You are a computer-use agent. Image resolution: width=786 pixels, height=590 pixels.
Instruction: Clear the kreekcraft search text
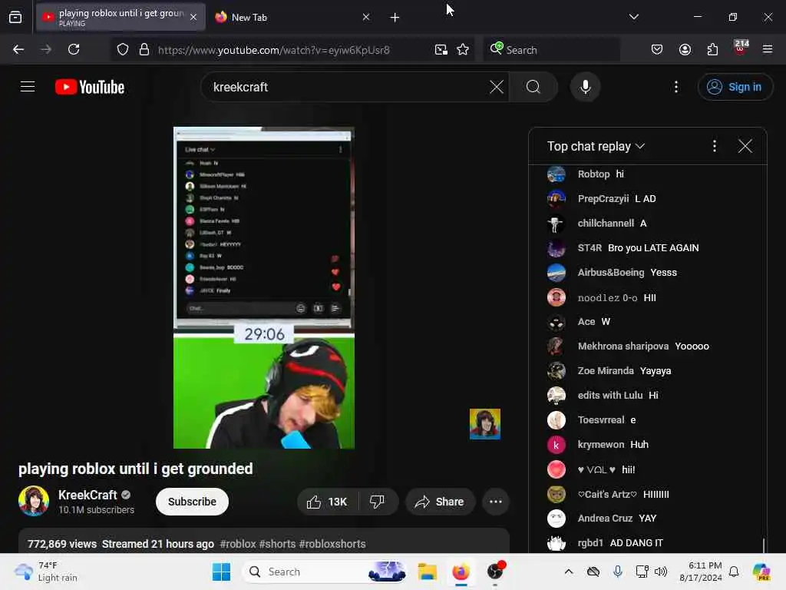[497, 87]
